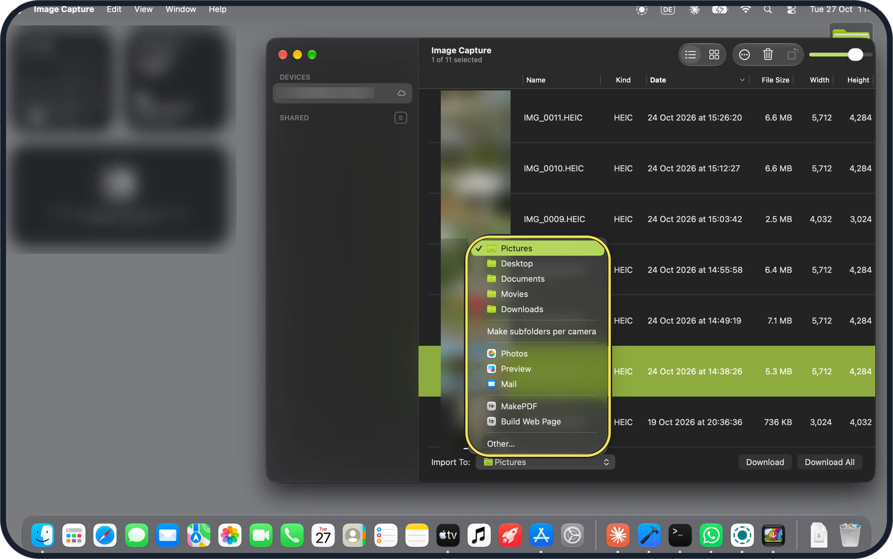Open Photos from the Dock
893x559 pixels.
tap(230, 535)
